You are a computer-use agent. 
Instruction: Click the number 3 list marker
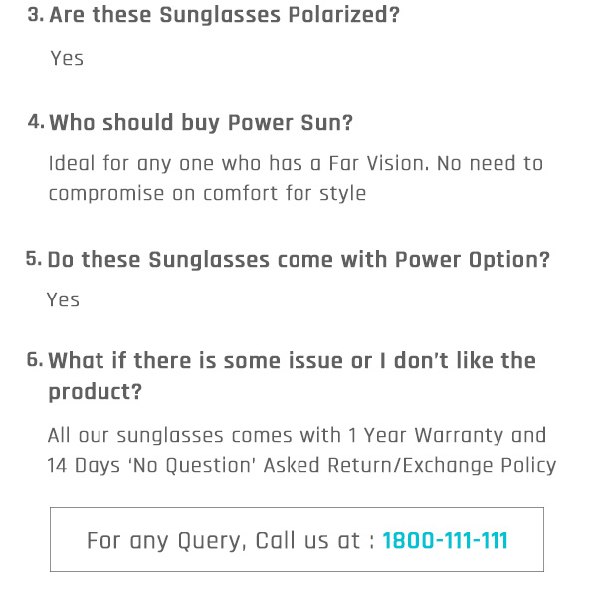36,15
